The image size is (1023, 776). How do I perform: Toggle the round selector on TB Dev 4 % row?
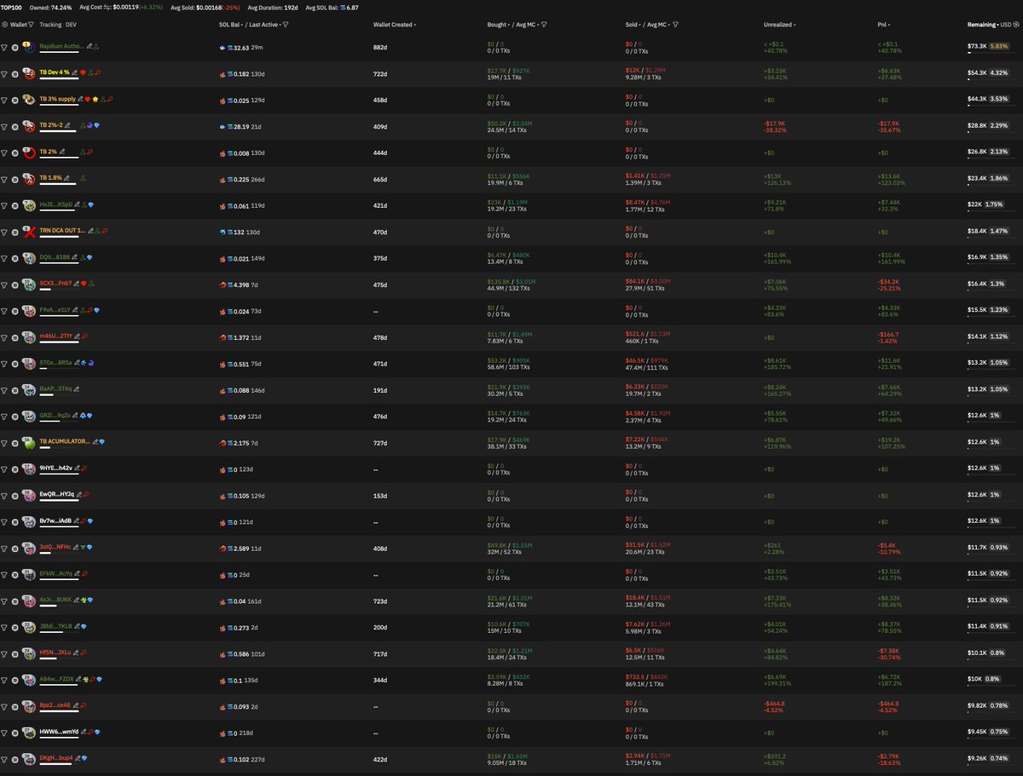14,74
